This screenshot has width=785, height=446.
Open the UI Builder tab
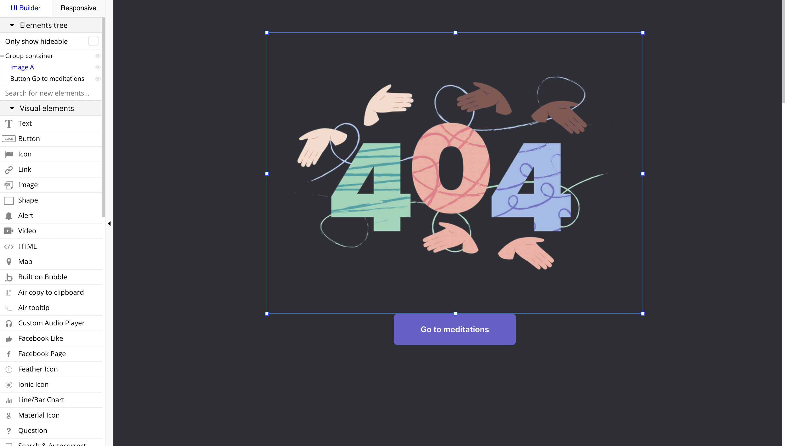pos(25,8)
